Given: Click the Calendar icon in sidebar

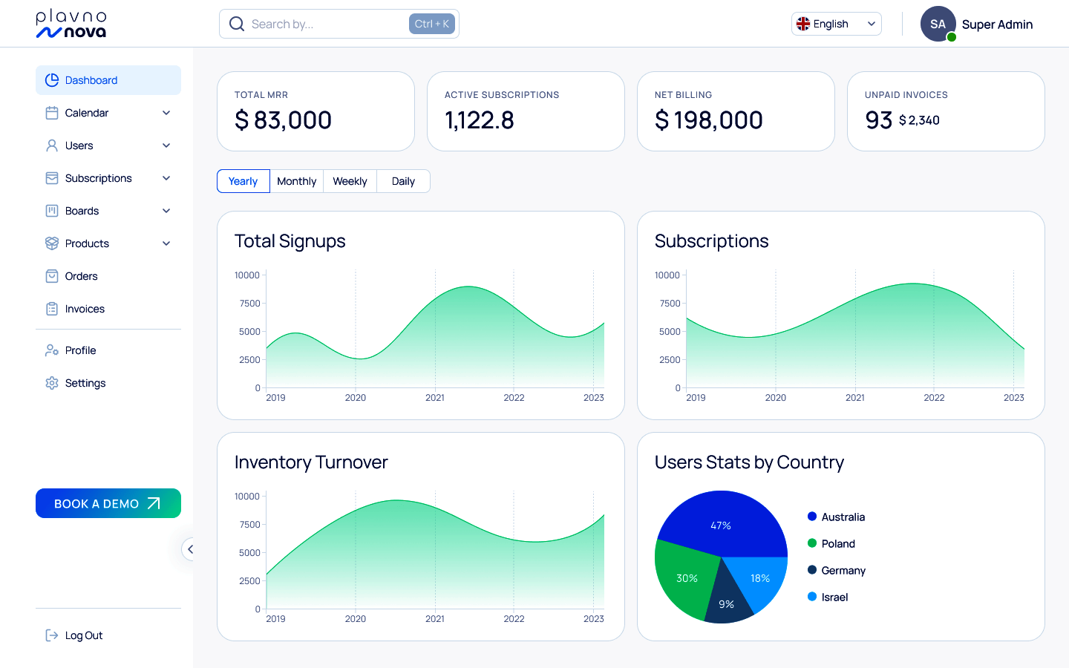Looking at the screenshot, I should pyautogui.click(x=52, y=113).
